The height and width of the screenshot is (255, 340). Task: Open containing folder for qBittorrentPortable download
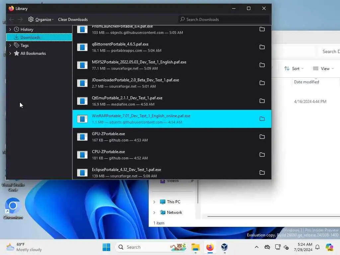coord(262,47)
